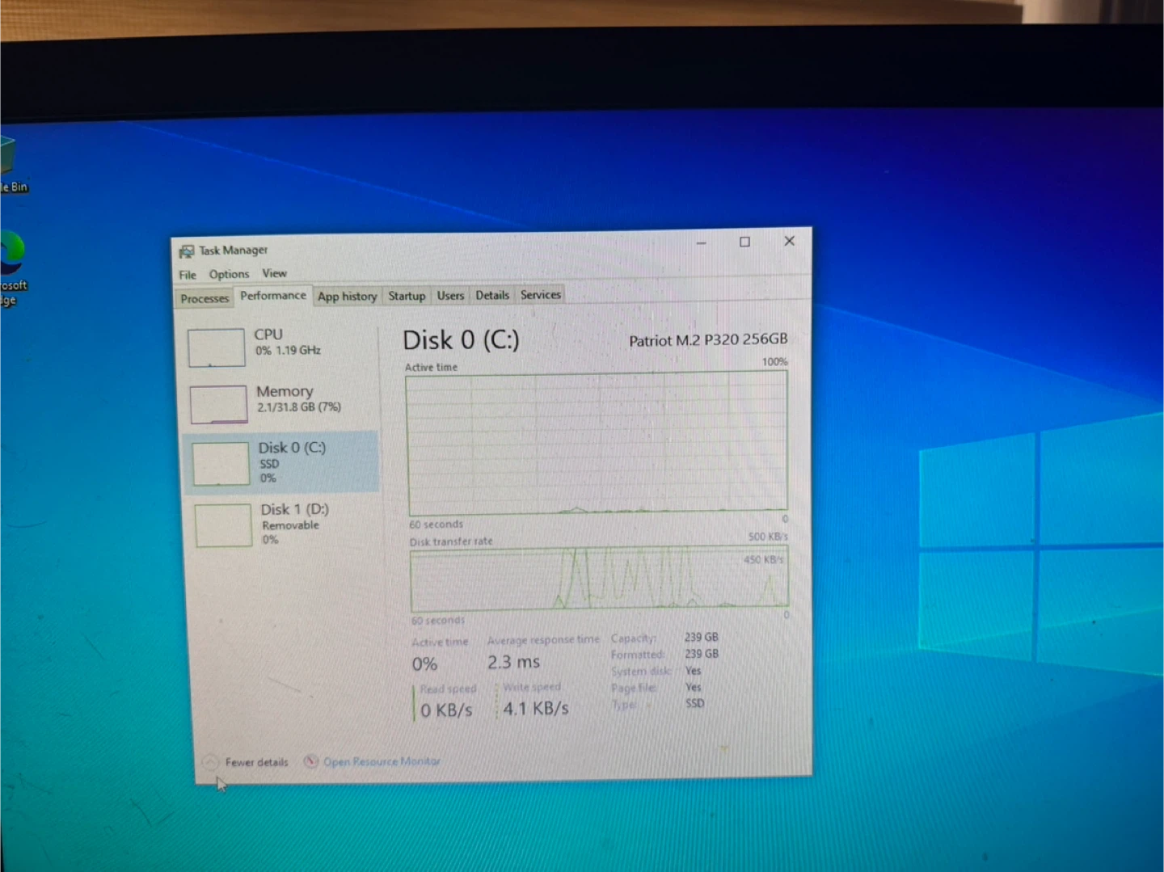This screenshot has width=1164, height=872.
Task: Maximize the Task Manager window
Action: point(744,242)
